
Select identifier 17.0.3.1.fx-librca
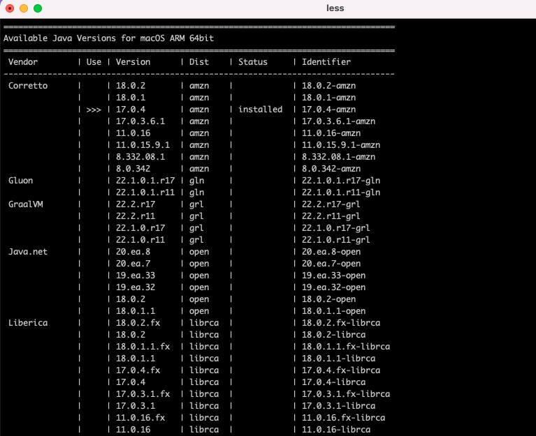click(x=346, y=394)
